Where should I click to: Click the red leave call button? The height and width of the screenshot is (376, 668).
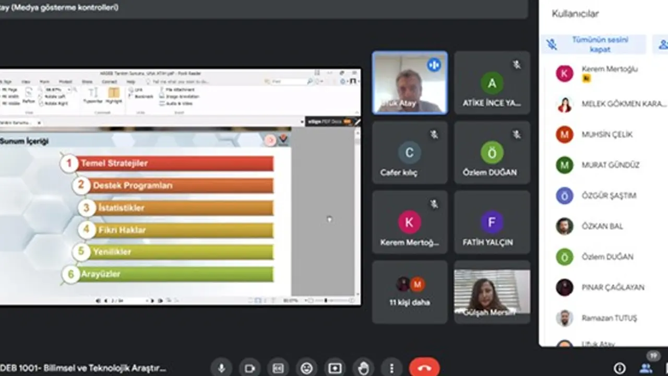[424, 368]
